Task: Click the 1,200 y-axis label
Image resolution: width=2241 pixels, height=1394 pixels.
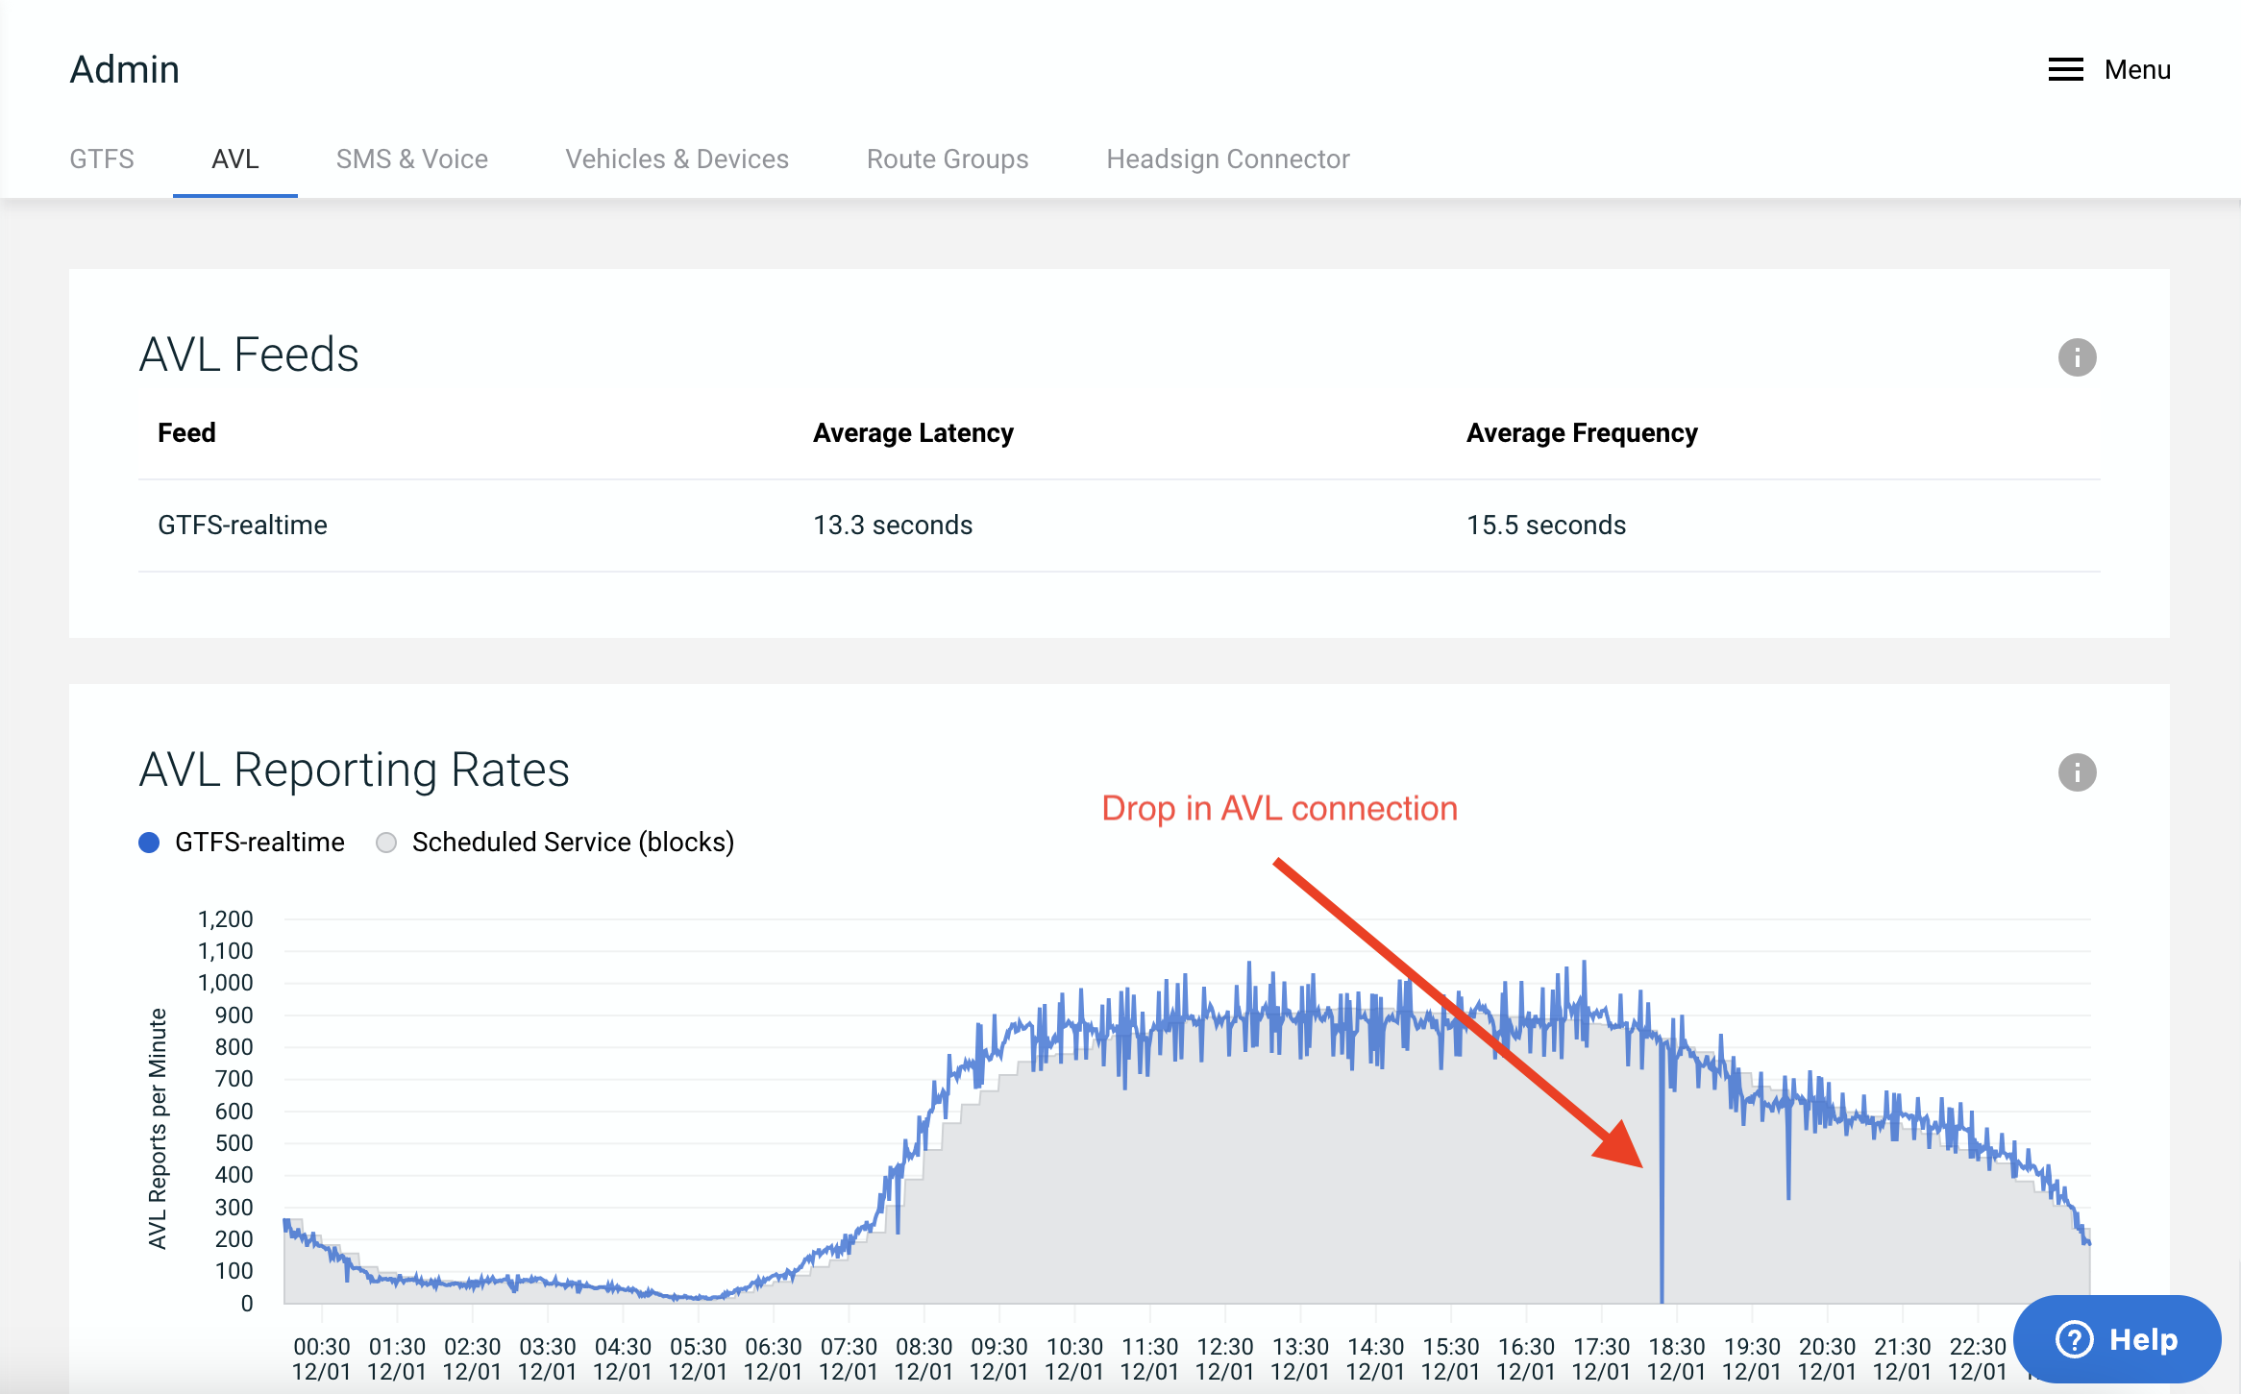Action: tap(225, 919)
